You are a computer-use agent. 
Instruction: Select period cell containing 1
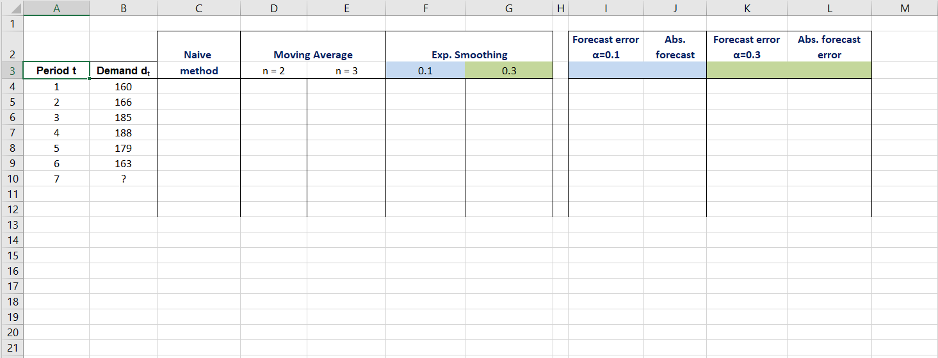pos(56,86)
